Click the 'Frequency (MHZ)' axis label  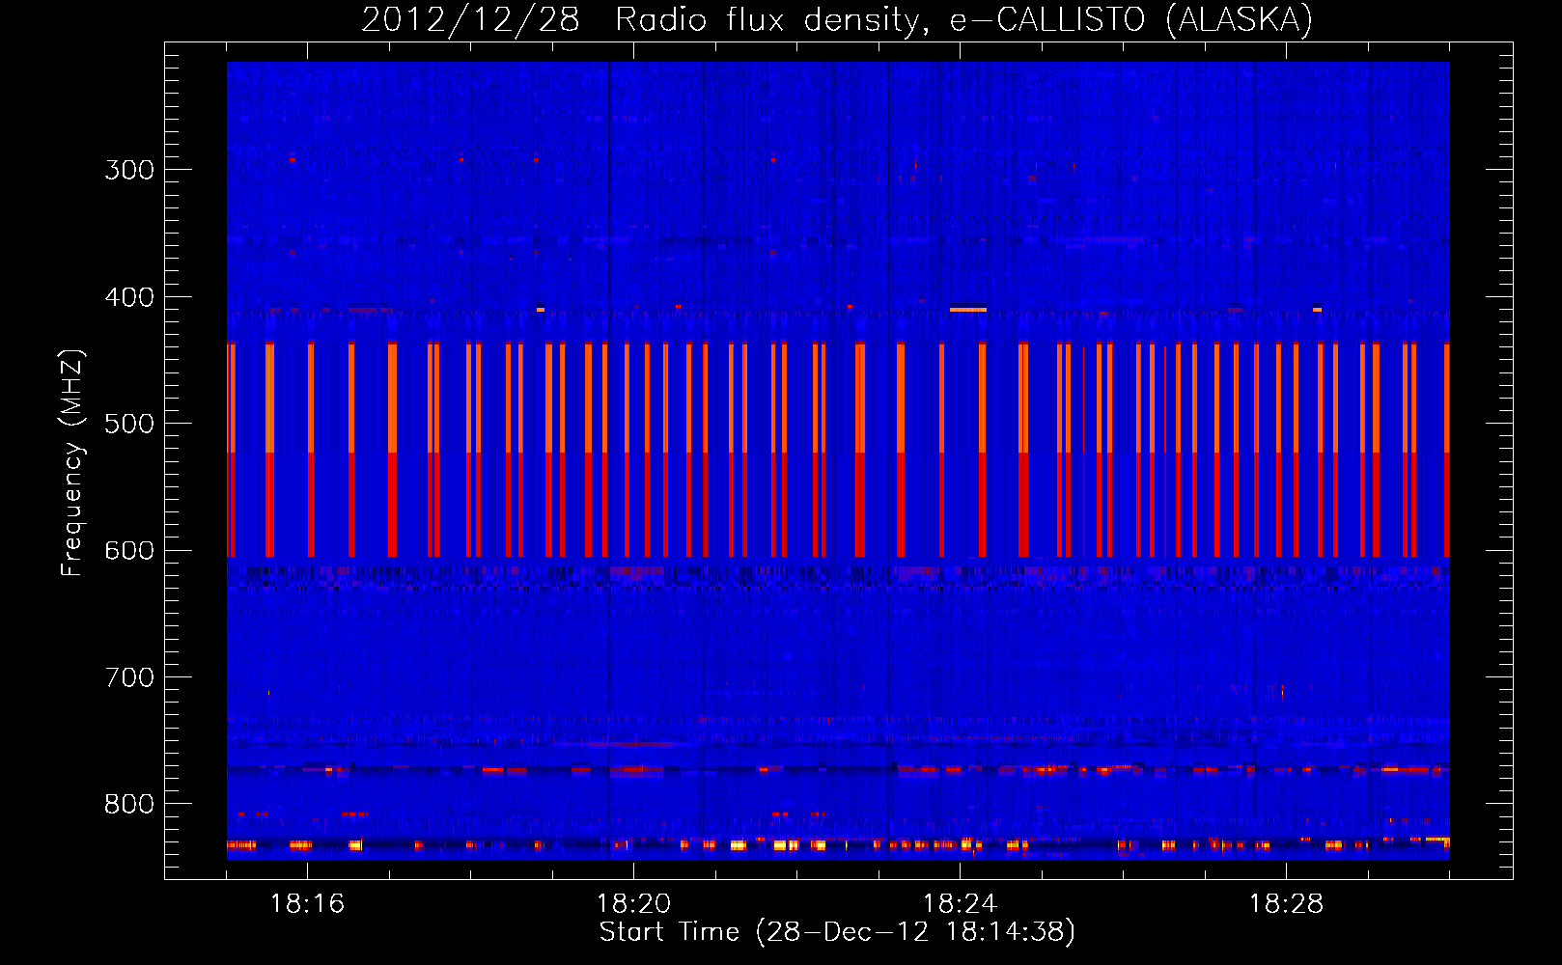pos(72,463)
